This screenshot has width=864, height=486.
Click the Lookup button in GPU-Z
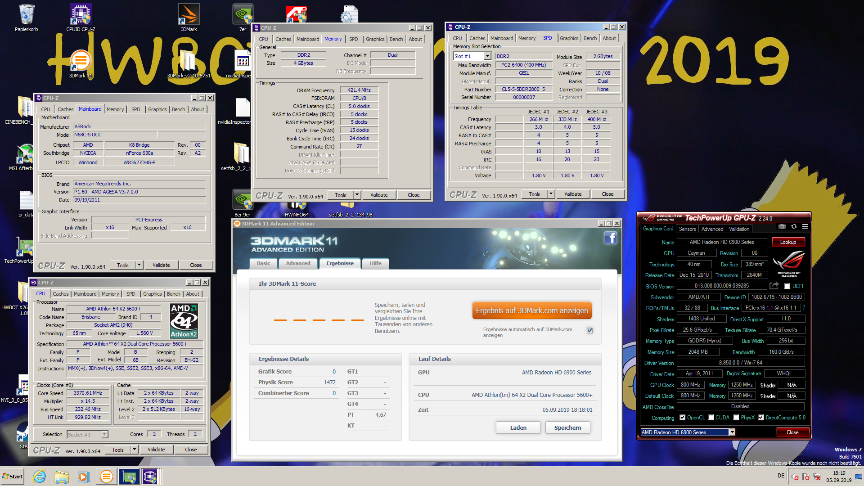tap(788, 242)
